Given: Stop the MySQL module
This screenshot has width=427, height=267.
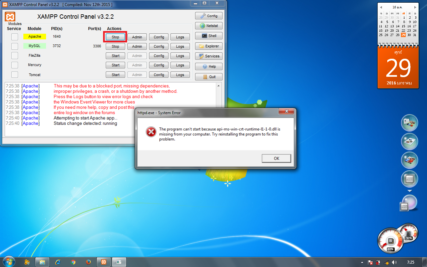Looking at the screenshot, I should 115,46.
